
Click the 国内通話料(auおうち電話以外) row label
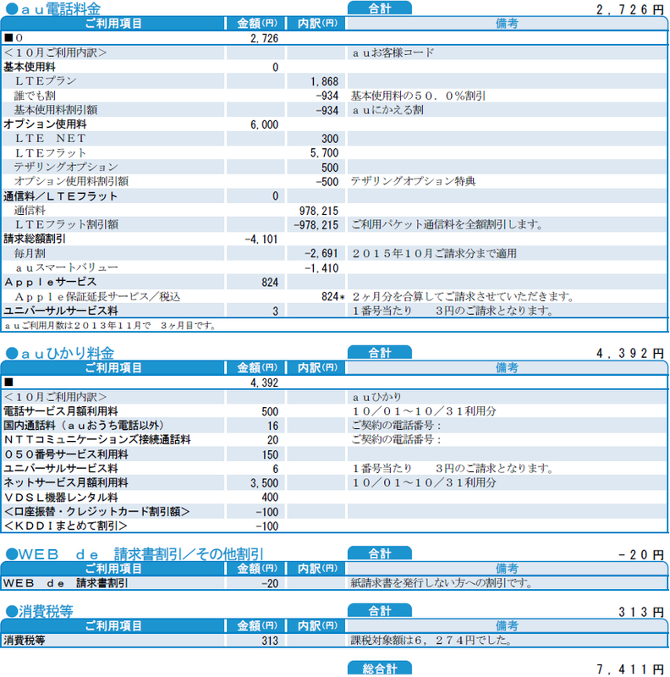pos(84,426)
